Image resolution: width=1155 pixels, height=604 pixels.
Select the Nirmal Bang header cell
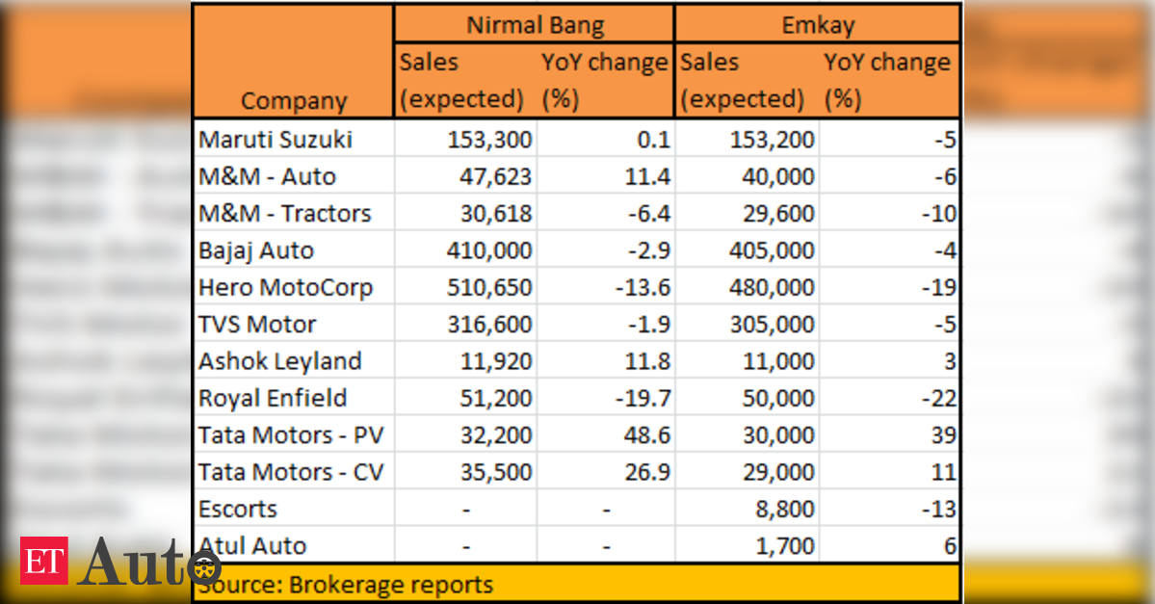tap(535, 25)
